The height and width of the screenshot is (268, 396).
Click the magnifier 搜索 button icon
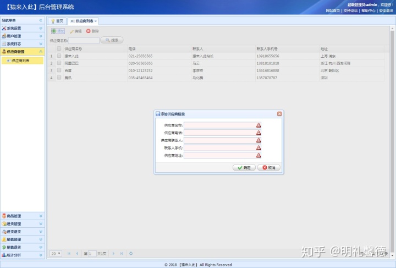tap(108, 40)
